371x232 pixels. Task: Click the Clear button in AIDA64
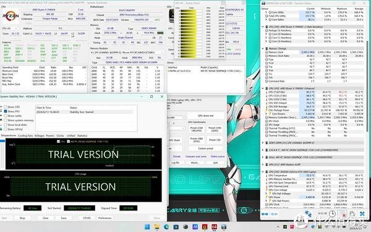(45, 218)
